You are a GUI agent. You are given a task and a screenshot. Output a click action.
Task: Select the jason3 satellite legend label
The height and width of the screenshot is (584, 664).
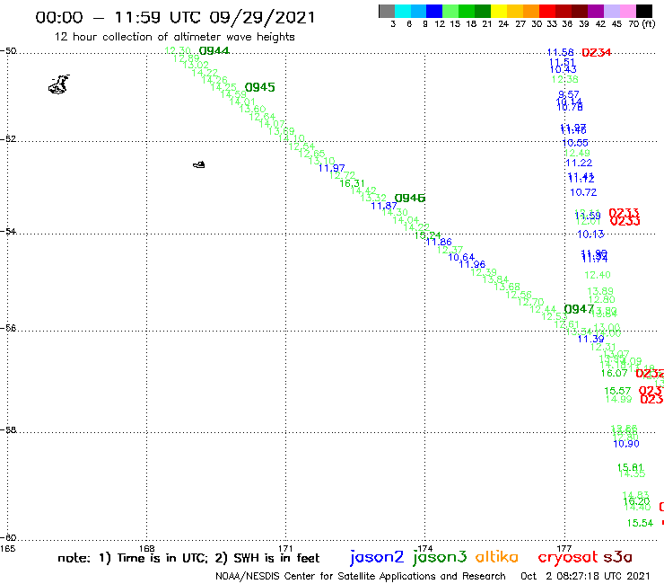(x=440, y=557)
